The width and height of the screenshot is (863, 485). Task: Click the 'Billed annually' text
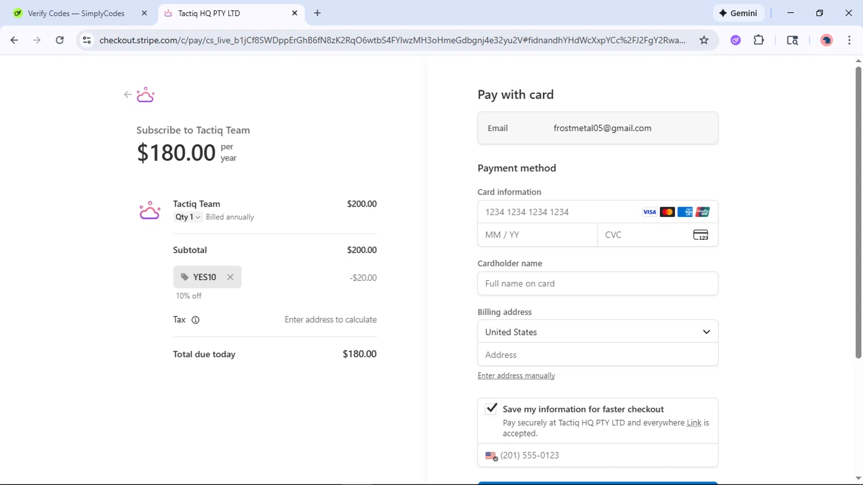click(230, 217)
